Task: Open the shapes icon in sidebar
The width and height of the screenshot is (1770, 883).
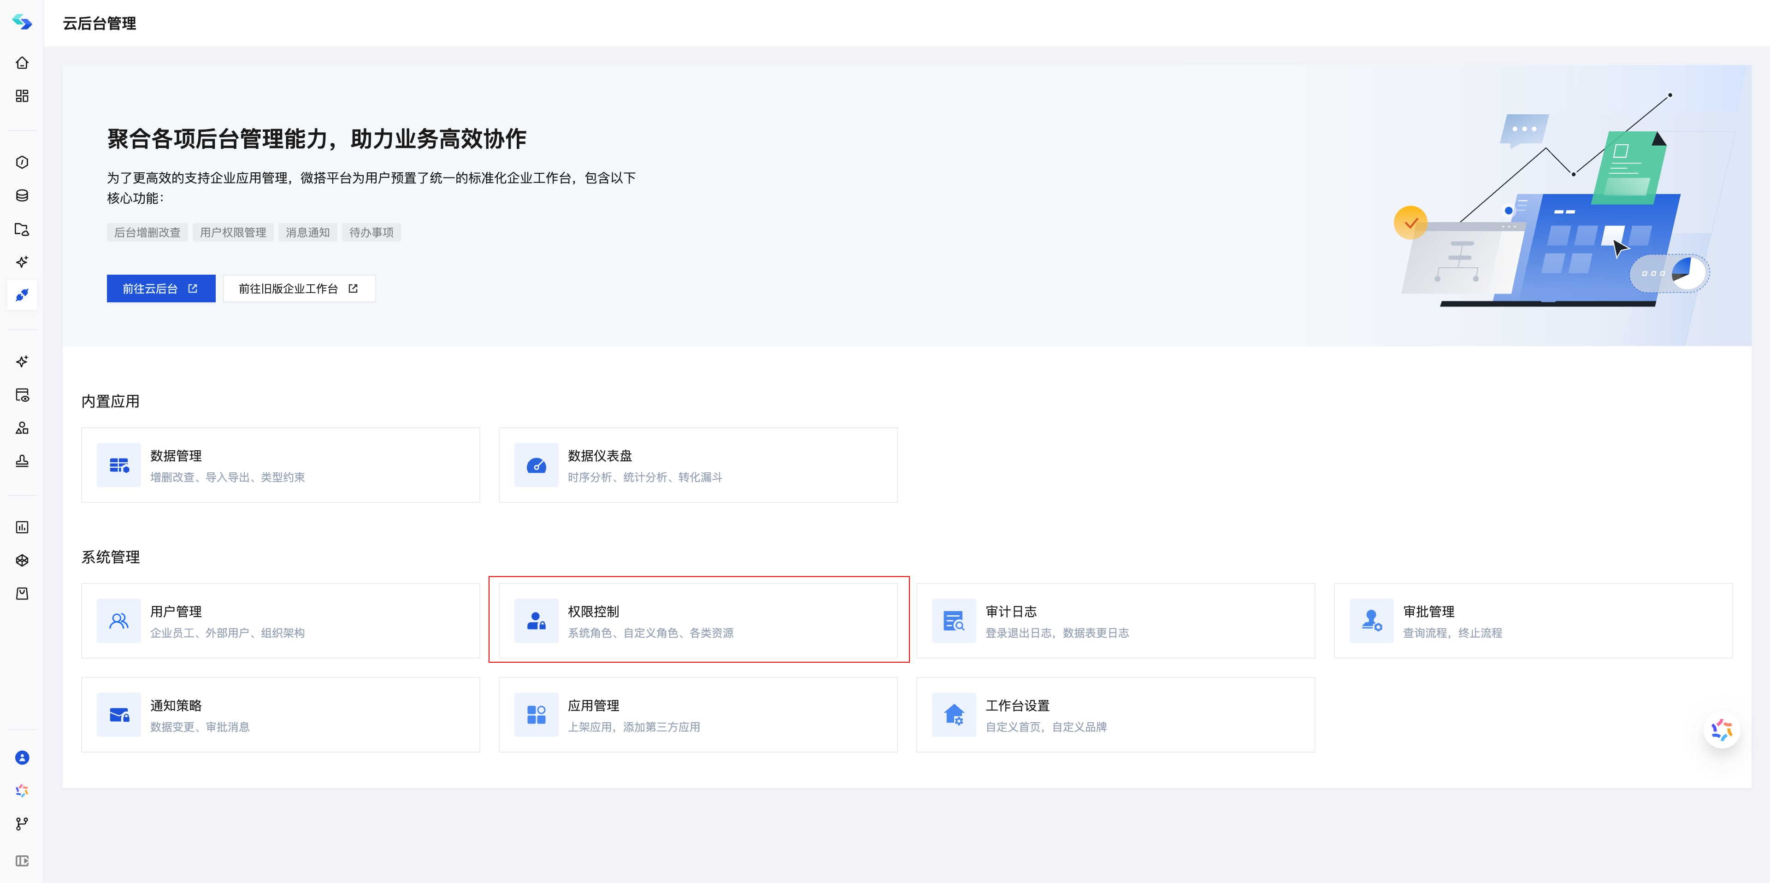Action: 22,427
